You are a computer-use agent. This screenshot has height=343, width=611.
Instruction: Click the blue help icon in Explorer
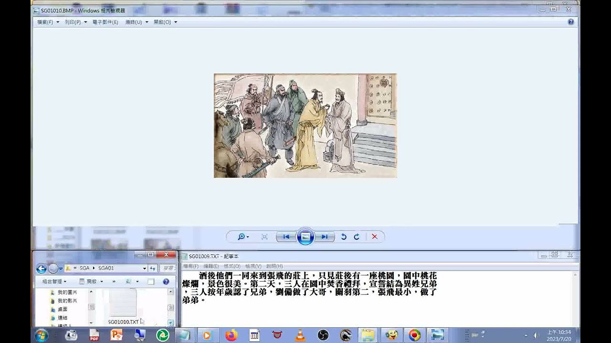click(x=166, y=282)
